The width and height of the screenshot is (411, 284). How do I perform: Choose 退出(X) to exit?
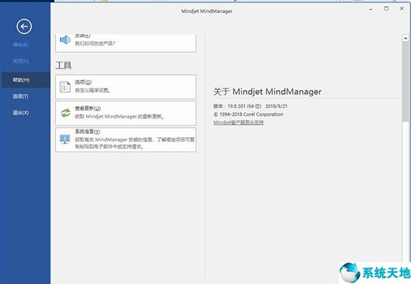coord(21,113)
